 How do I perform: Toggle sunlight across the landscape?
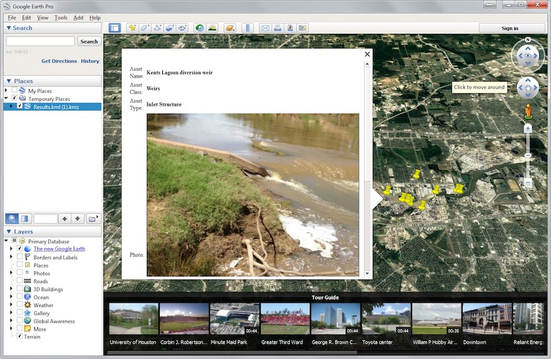click(x=212, y=28)
